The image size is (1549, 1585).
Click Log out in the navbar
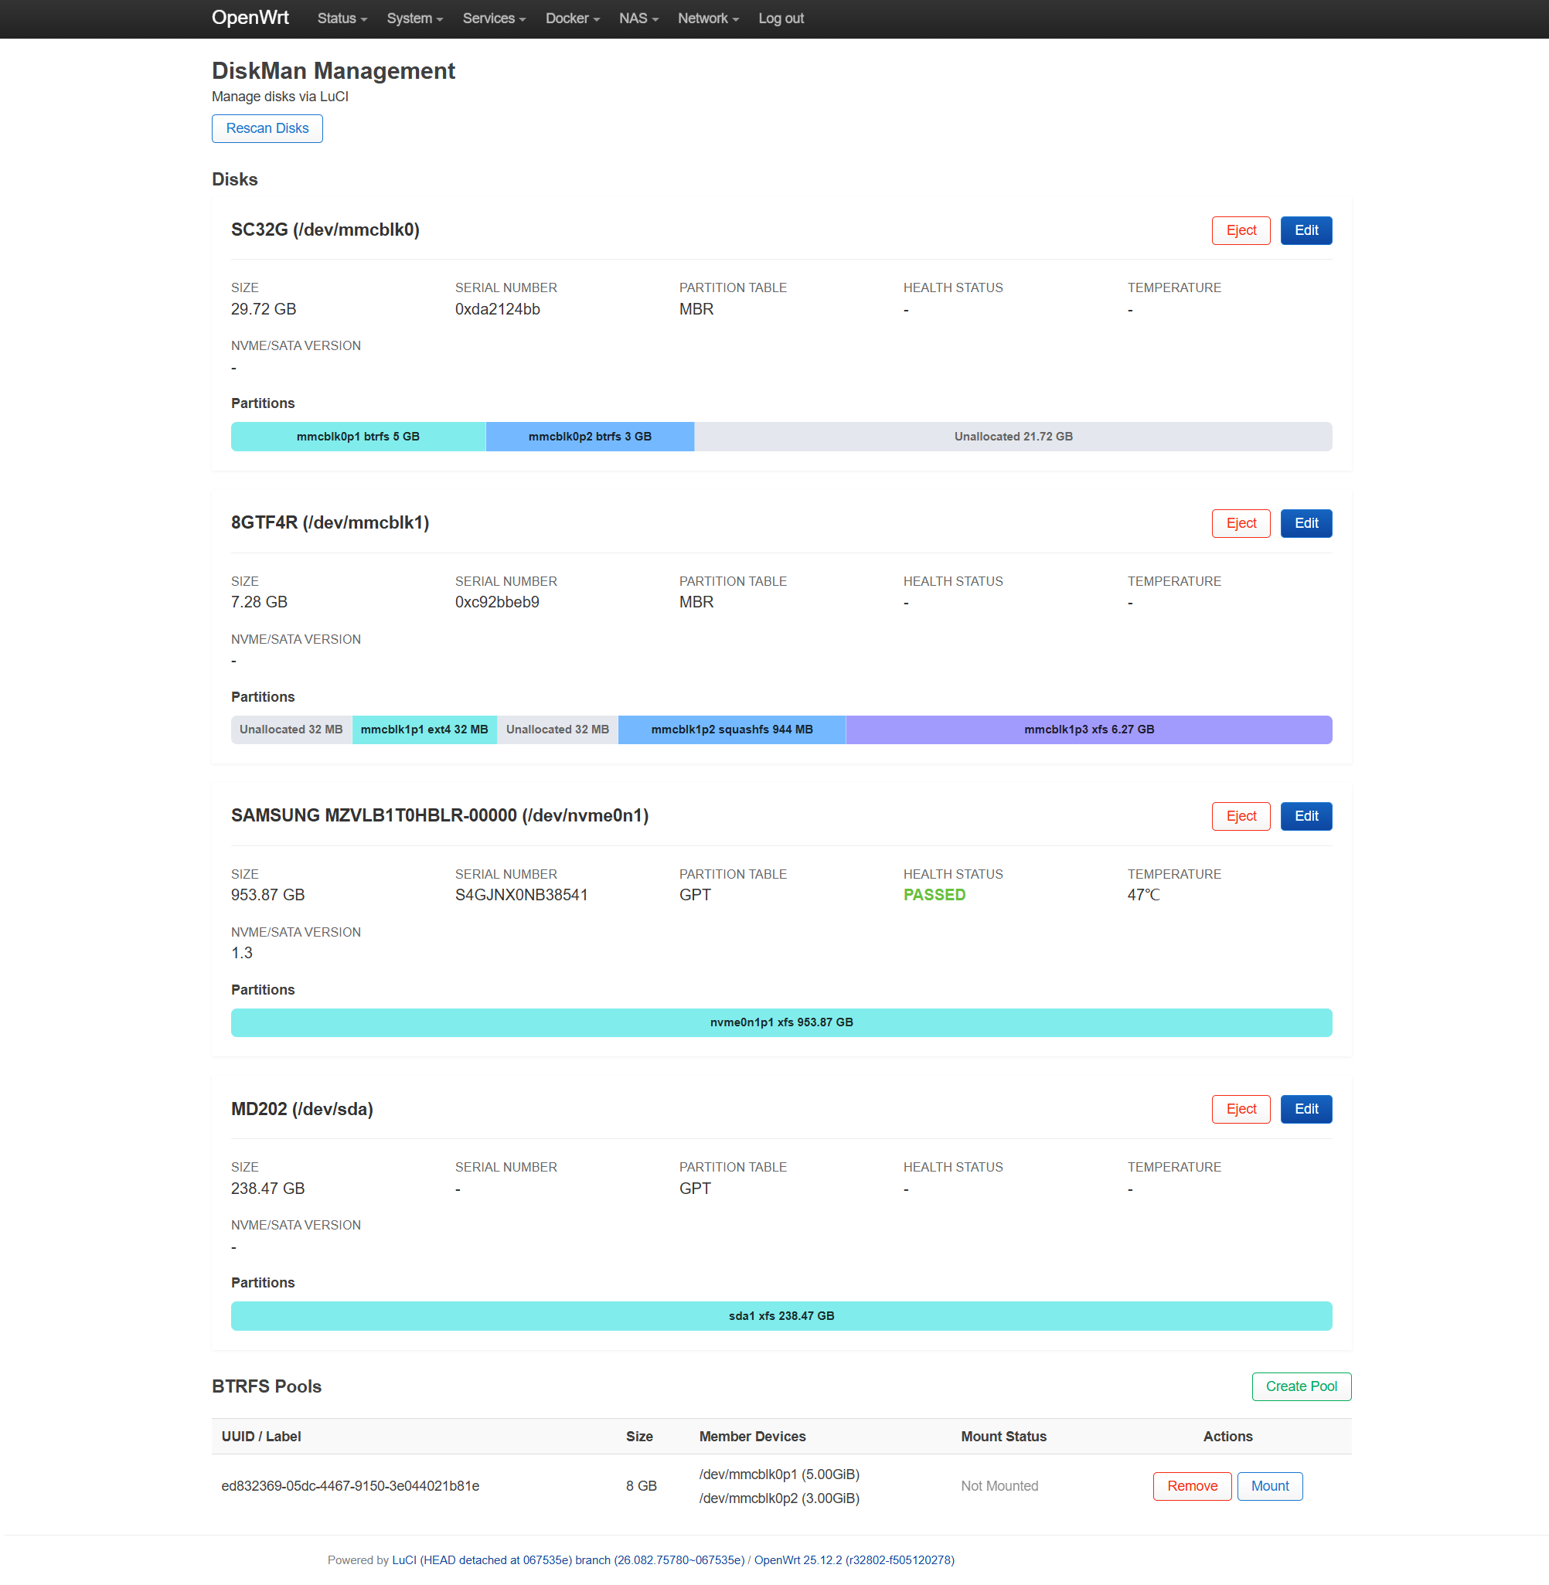pos(781,19)
